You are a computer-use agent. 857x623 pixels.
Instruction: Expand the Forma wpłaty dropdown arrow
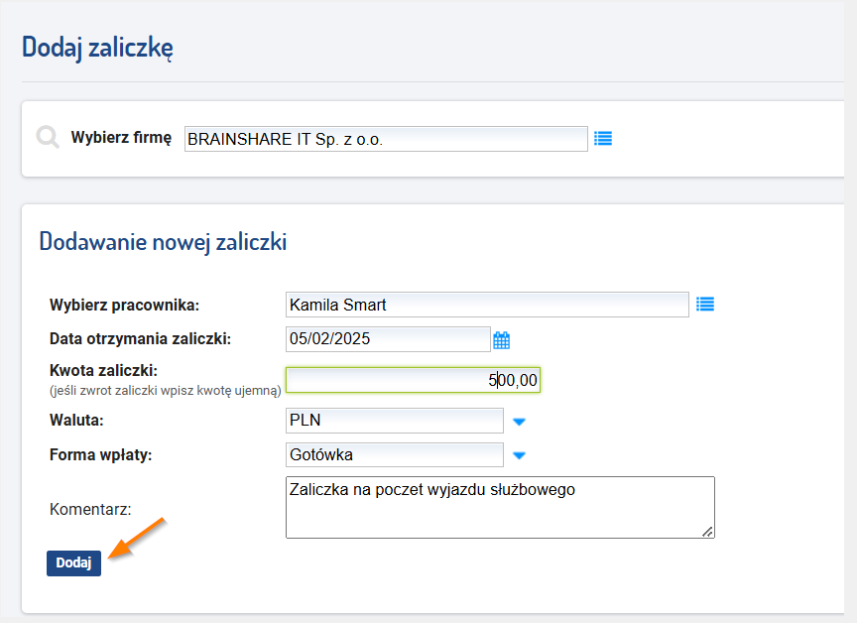click(519, 455)
